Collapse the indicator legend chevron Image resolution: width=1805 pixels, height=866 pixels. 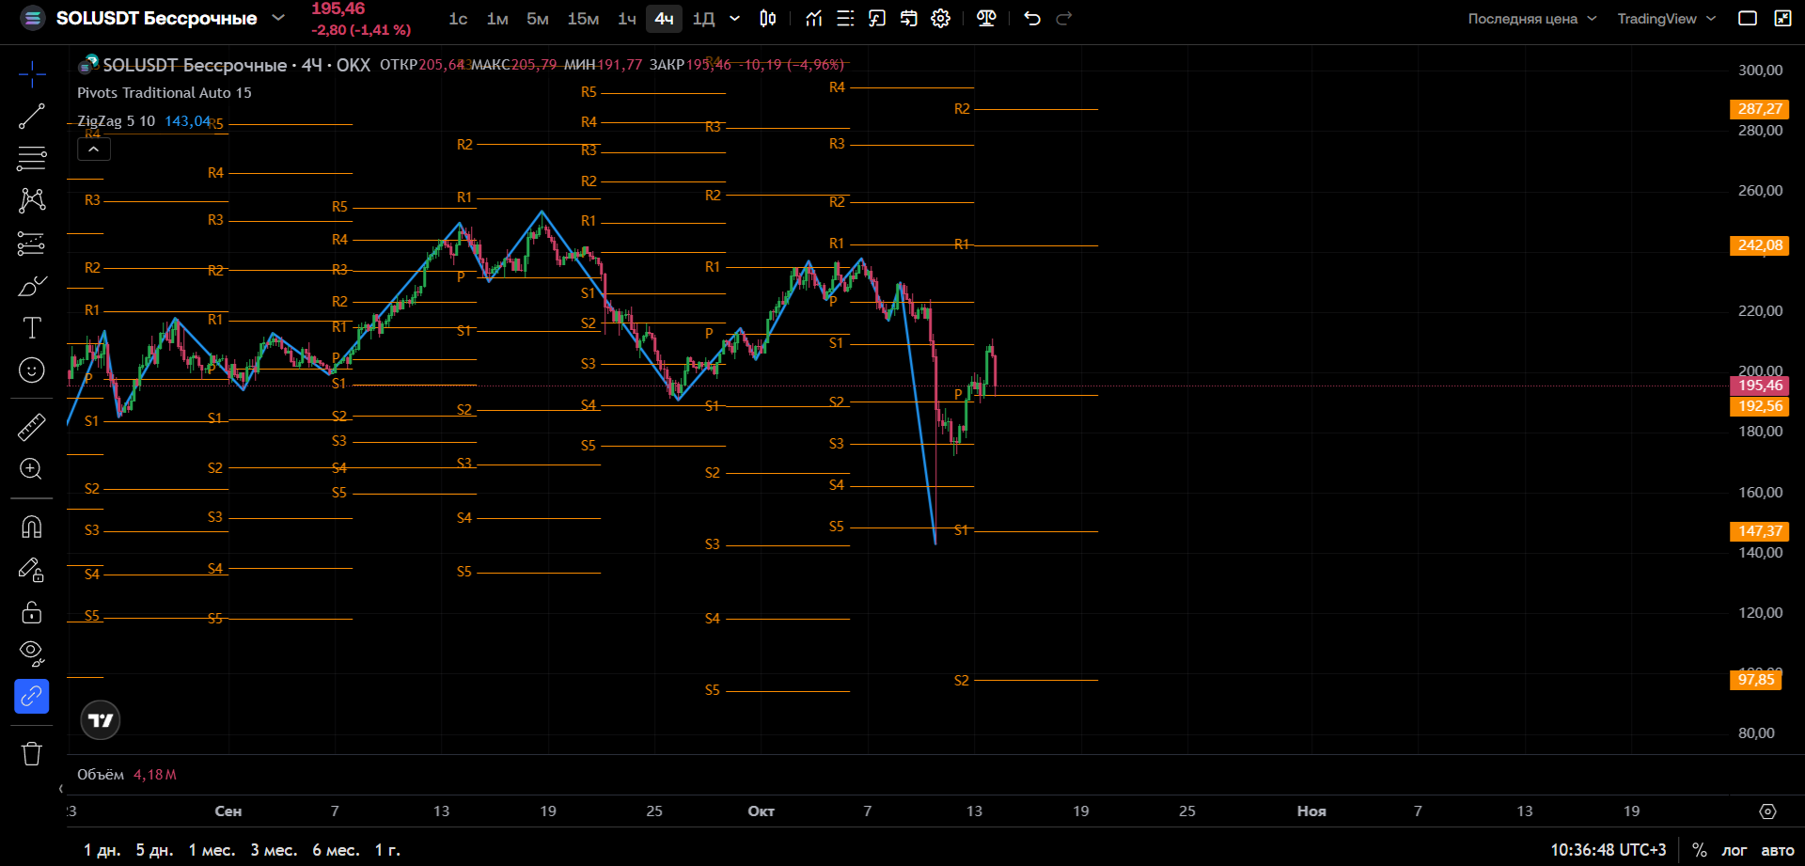[x=94, y=150]
